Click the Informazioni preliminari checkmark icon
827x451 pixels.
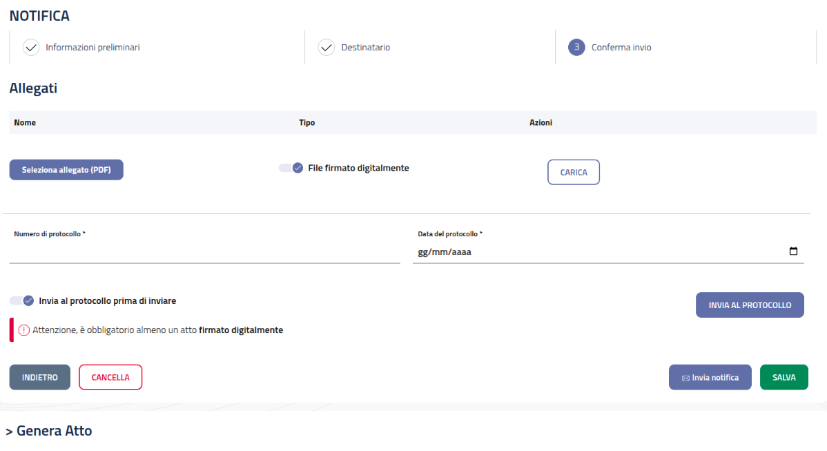coord(31,48)
